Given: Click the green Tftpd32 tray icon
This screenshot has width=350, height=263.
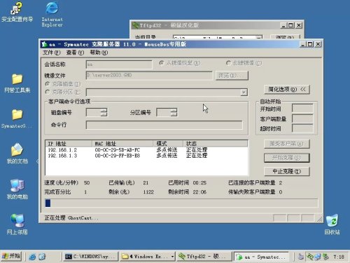Looking at the screenshot, I should click(309, 257).
